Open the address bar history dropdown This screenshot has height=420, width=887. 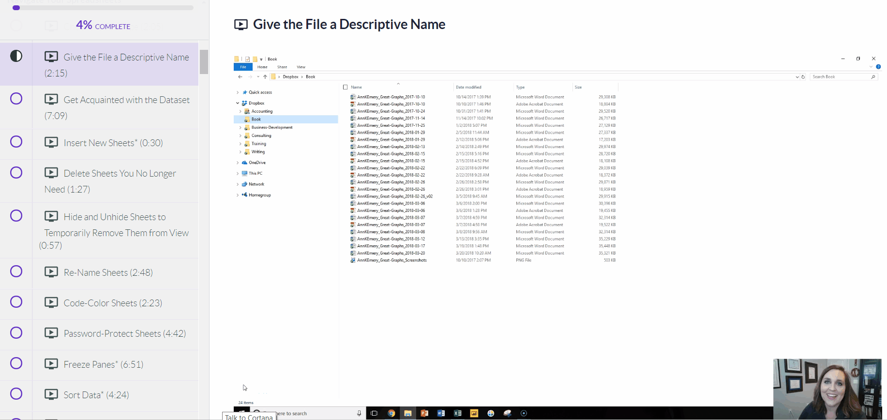pyautogui.click(x=797, y=77)
